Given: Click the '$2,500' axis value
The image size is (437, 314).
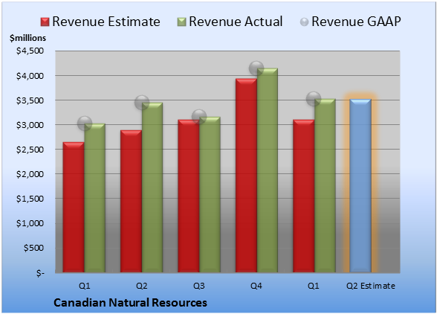Looking at the screenshot, I should (x=30, y=150).
